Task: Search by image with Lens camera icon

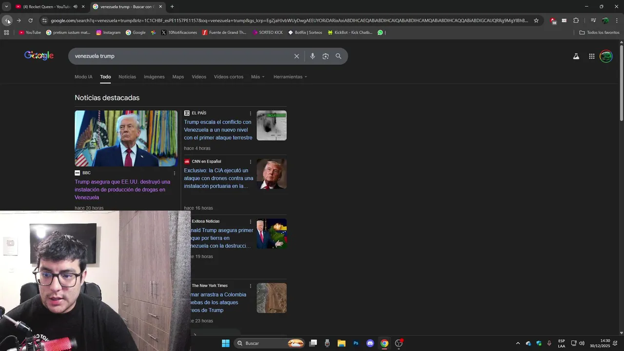Action: coord(326,56)
